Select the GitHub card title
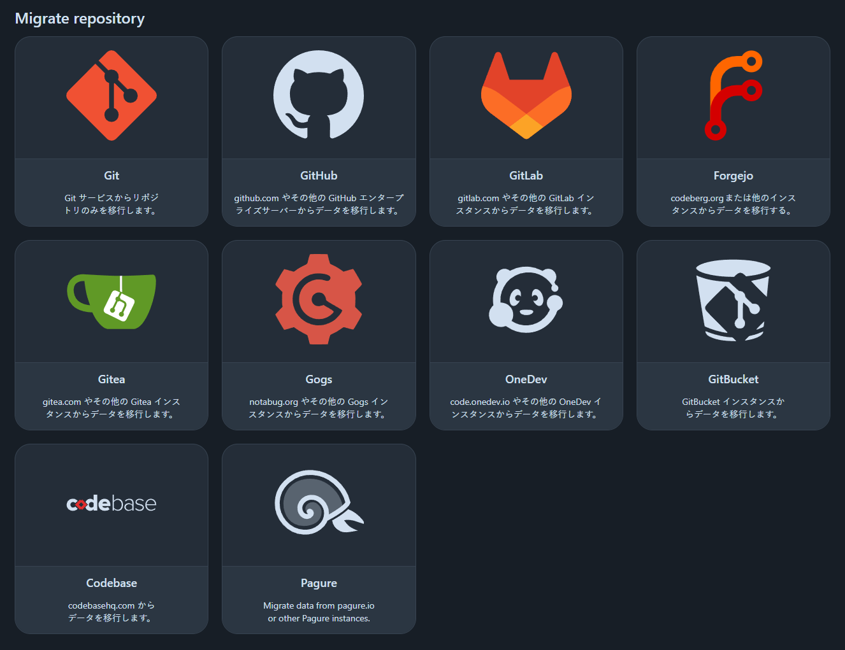845x650 pixels. pos(319,176)
